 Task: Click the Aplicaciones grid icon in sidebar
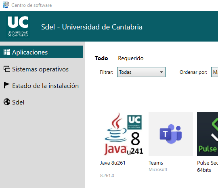point(7,52)
